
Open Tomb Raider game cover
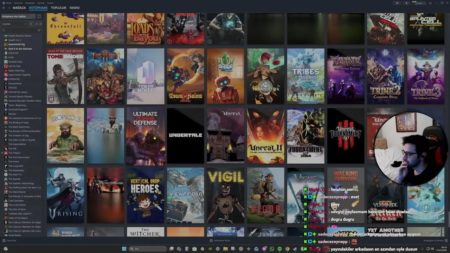65,76
